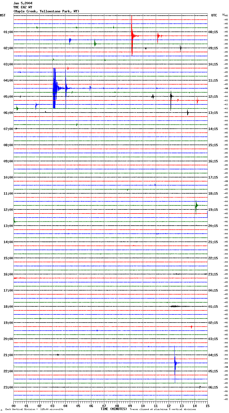
Task: Select the 18:00 MST hour label
Action: (8, 307)
